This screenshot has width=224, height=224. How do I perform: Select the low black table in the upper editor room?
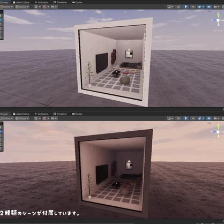click(116, 73)
